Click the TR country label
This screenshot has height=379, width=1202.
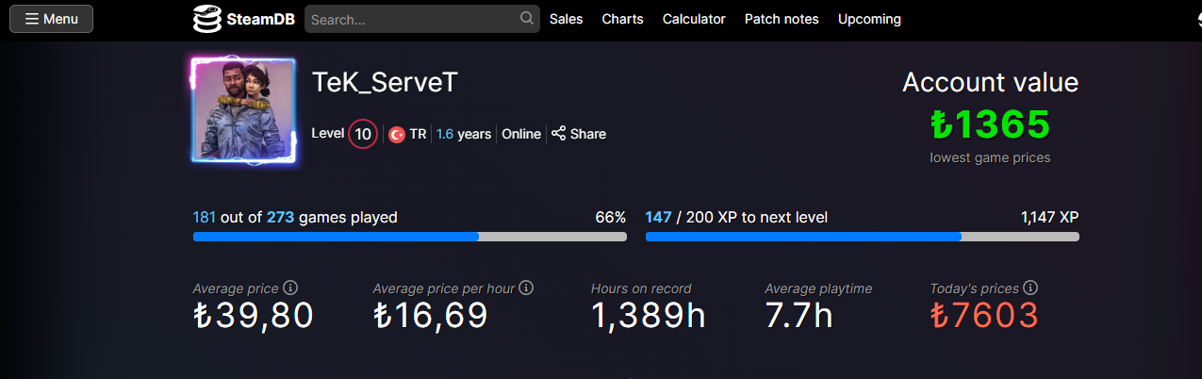(418, 134)
